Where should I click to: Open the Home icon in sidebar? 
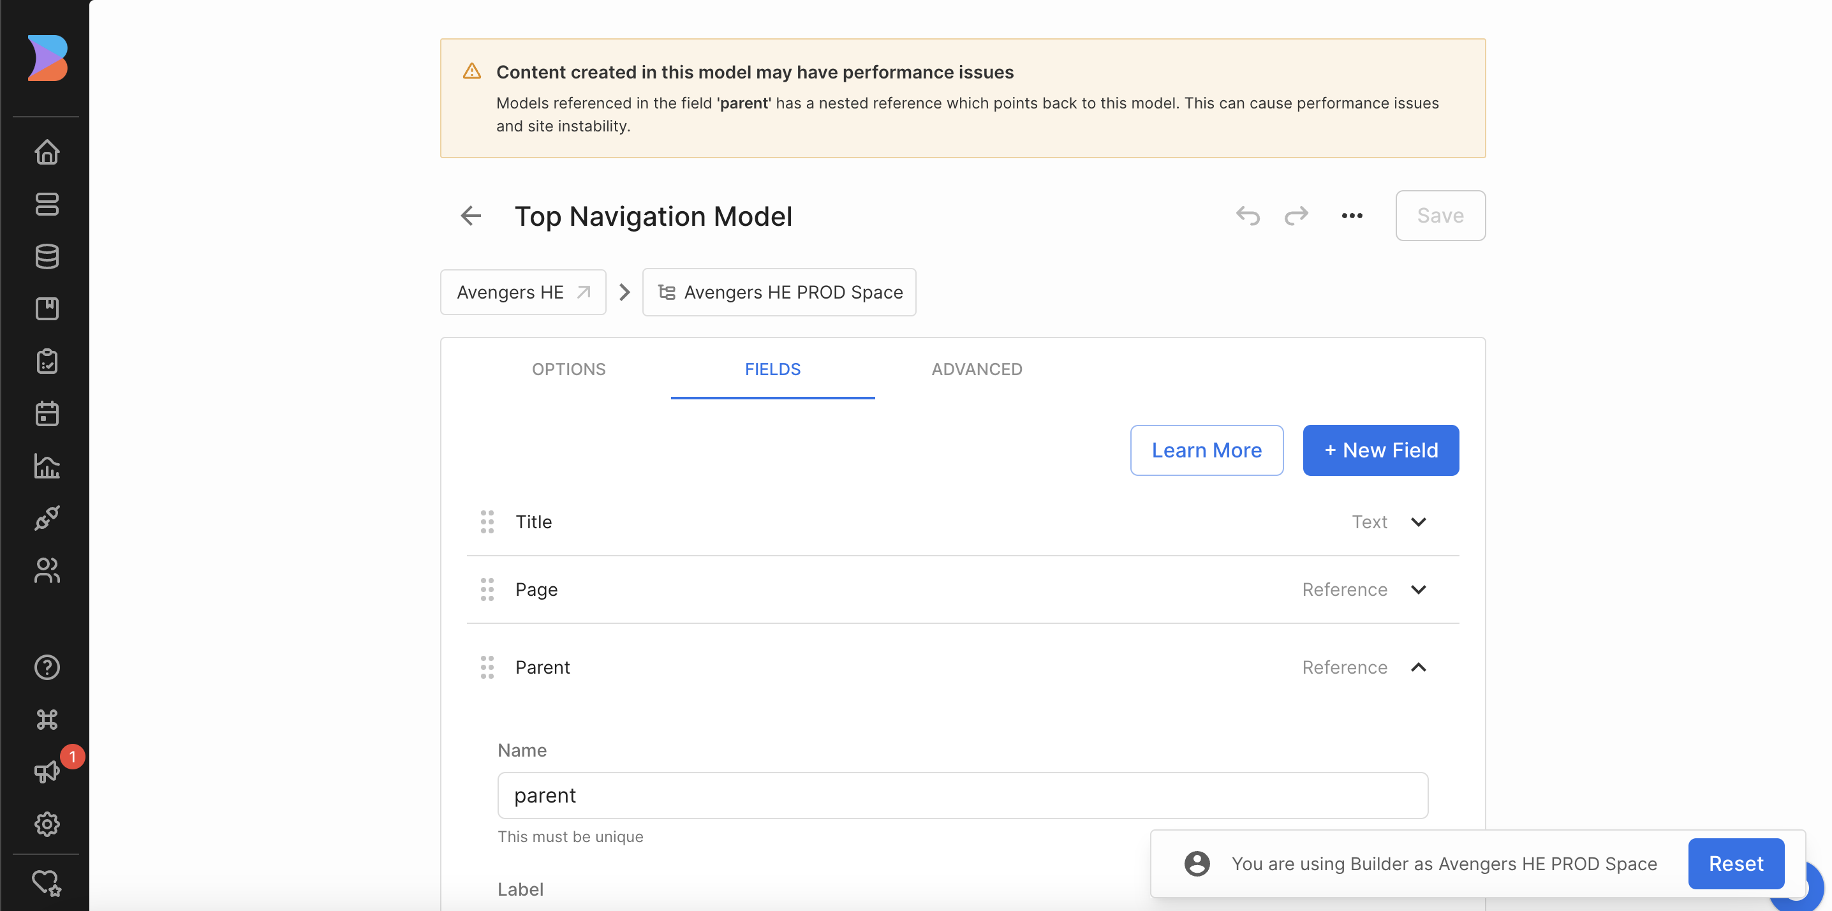47,151
